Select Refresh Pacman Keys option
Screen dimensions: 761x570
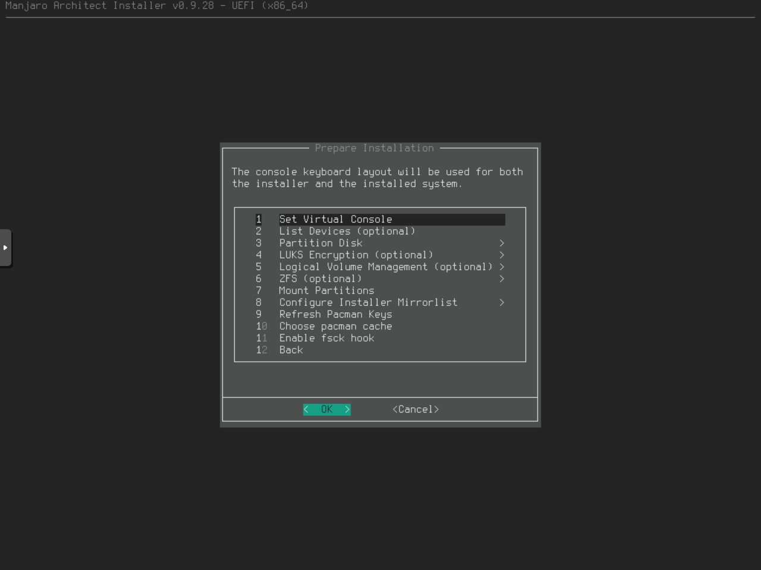click(x=335, y=315)
